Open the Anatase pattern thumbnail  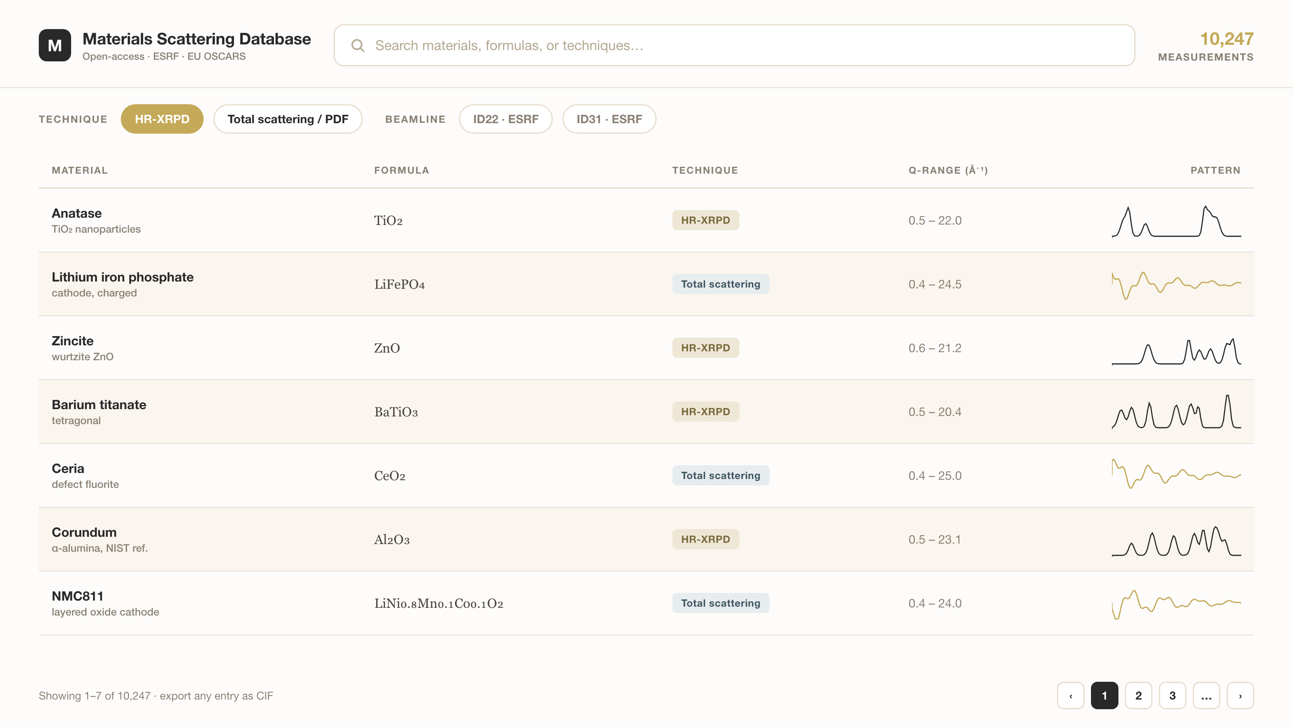point(1177,221)
